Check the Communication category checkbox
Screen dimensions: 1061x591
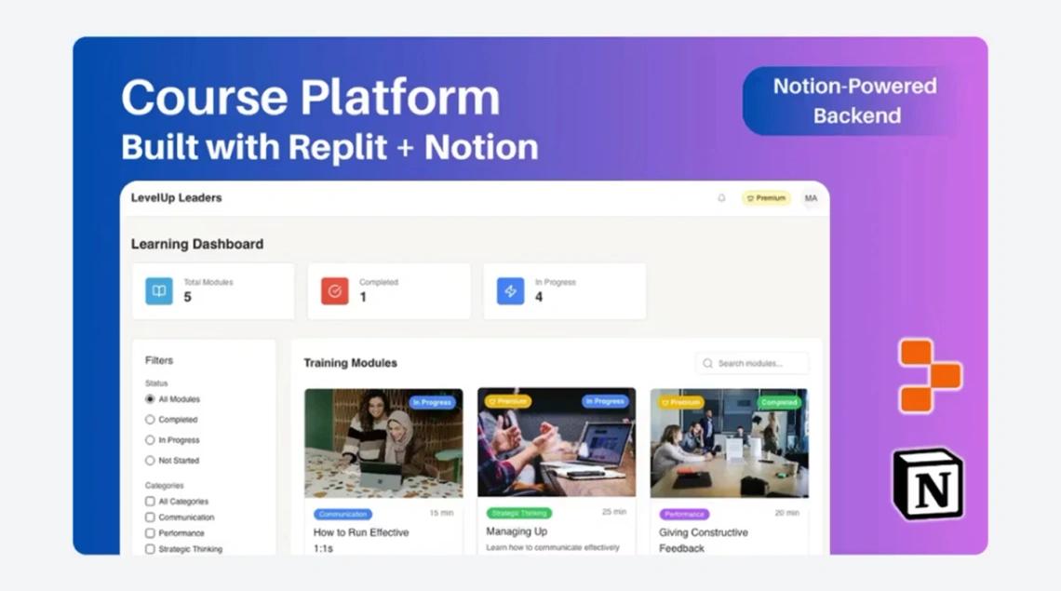[x=150, y=517]
